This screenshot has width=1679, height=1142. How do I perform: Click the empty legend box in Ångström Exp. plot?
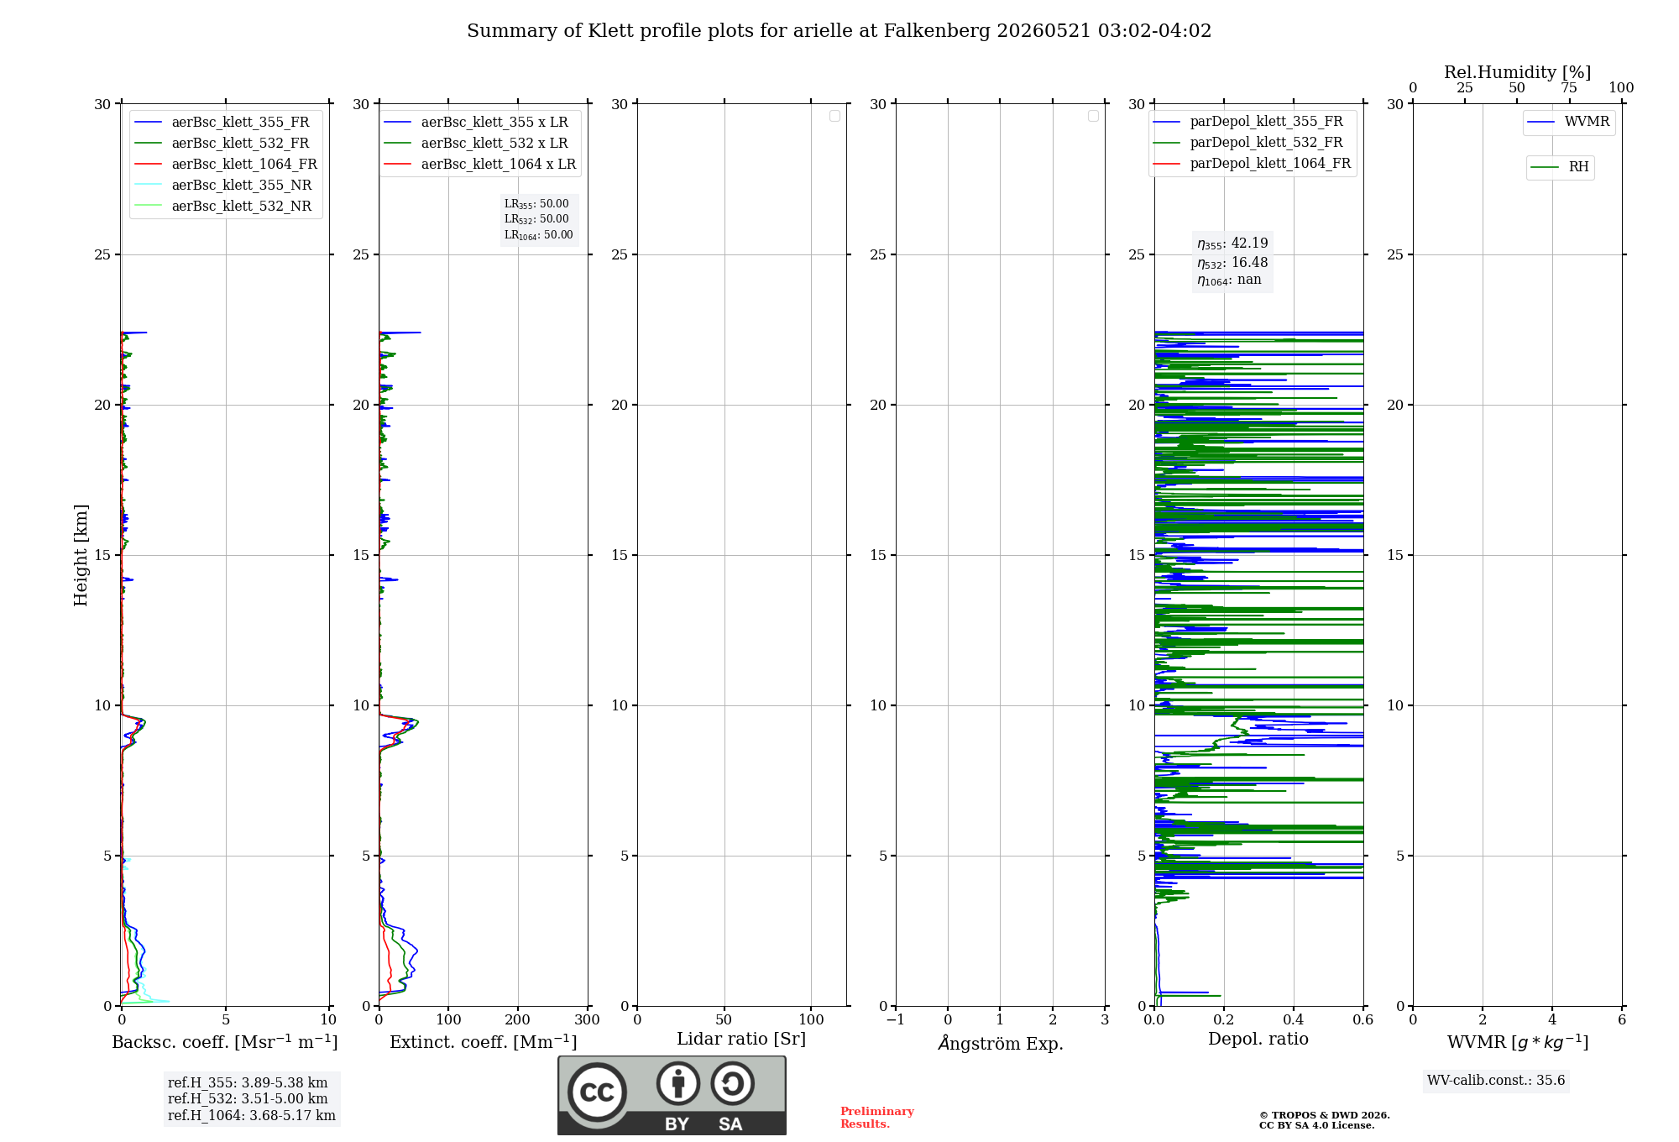(1093, 116)
